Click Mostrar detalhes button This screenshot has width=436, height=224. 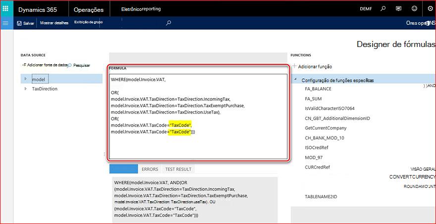[54, 23]
